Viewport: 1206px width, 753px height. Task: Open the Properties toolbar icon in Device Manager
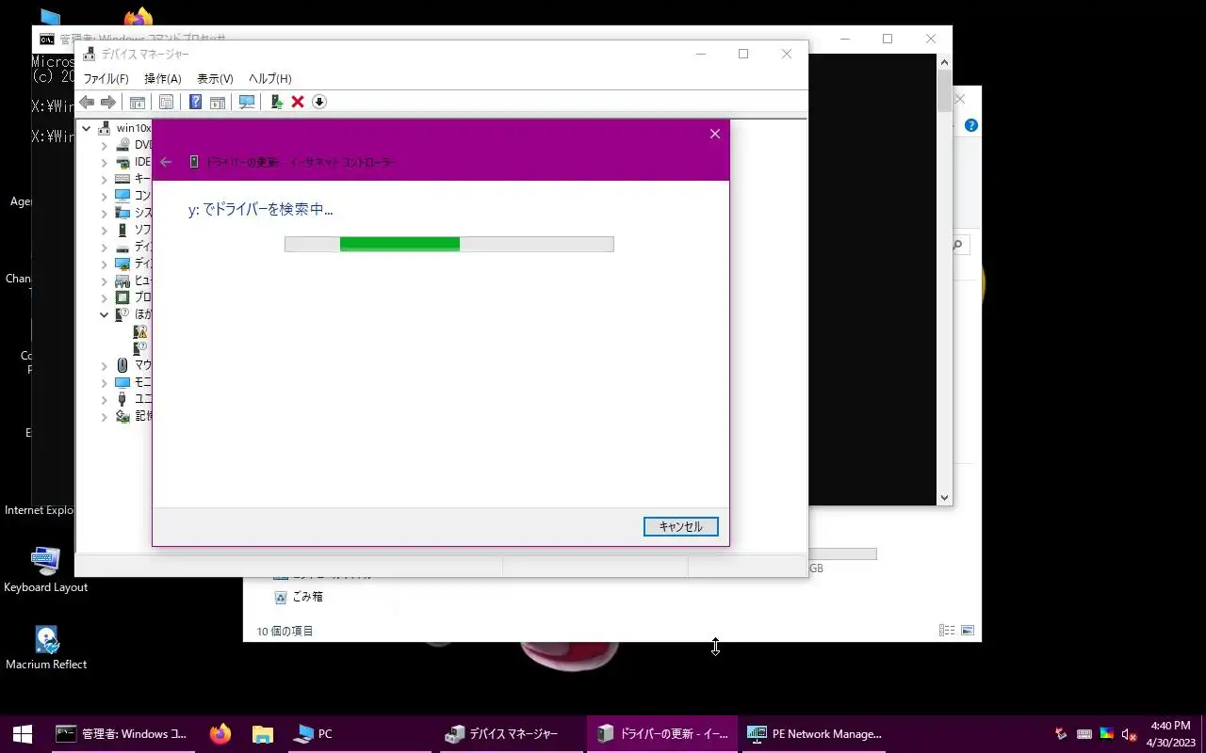[166, 102]
